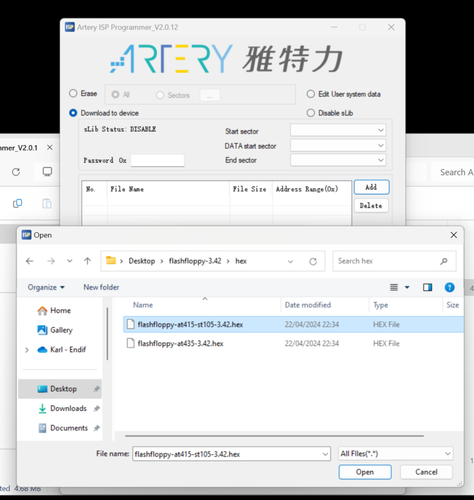Open the Organize menu
The image size is (474, 500).
tap(46, 287)
